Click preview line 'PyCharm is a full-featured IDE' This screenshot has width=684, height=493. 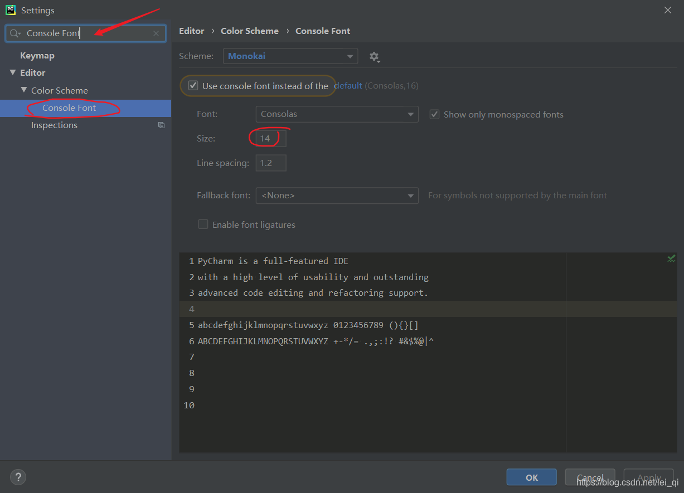click(x=273, y=261)
